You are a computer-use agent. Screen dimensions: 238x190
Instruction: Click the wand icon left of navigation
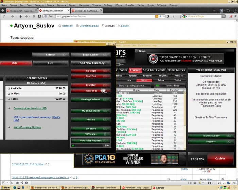pyautogui.click(x=4, y=16)
